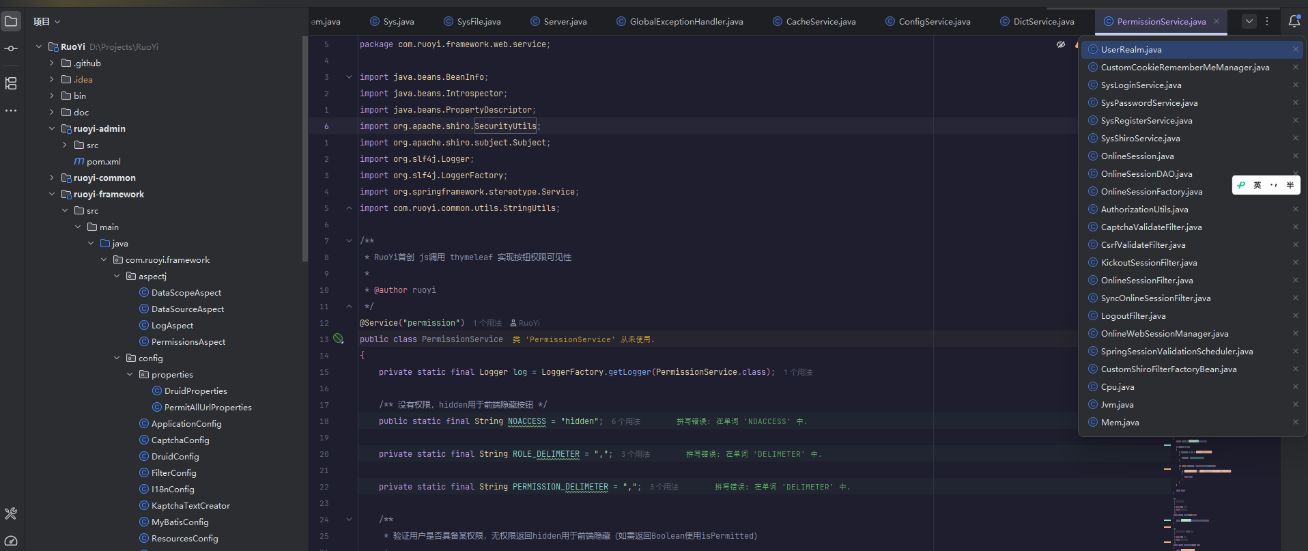The height and width of the screenshot is (551, 1308).
Task: Open CustomShiroFilterFactoryBean.java from the tabs list
Action: (1193, 369)
